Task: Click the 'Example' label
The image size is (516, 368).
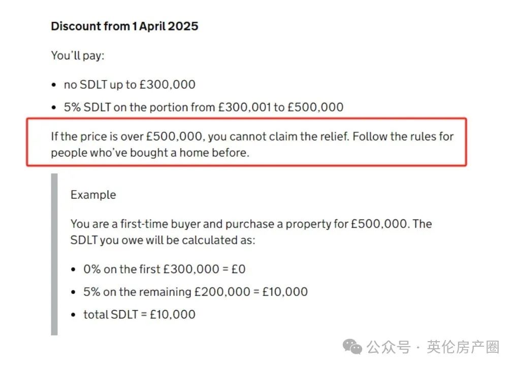Action: click(93, 195)
